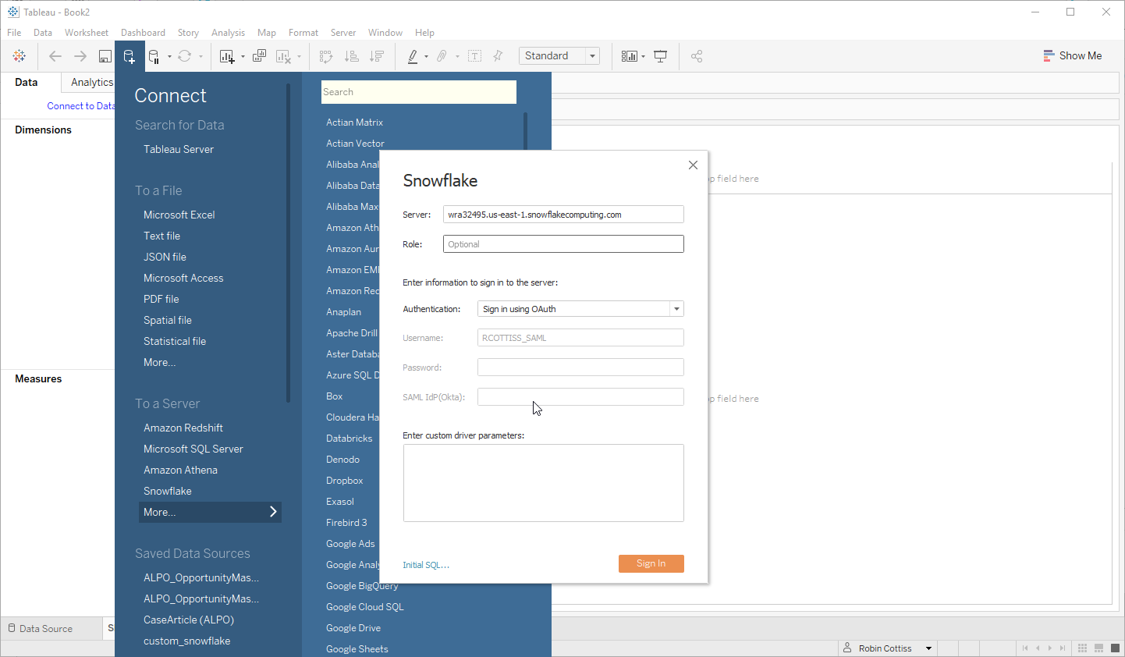
Task: Click the Run Update refresh icon
Action: [184, 56]
